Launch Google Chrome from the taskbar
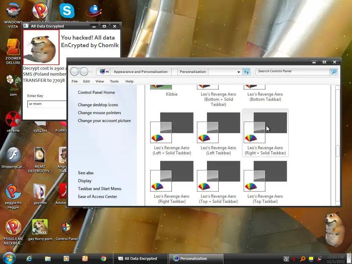352x264 pixels. coord(103,258)
